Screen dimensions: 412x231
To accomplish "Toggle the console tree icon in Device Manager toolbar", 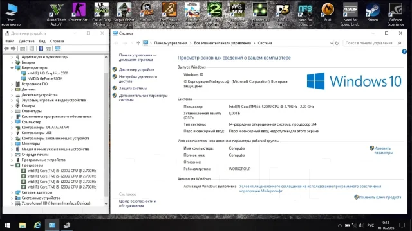I will coord(23,49).
